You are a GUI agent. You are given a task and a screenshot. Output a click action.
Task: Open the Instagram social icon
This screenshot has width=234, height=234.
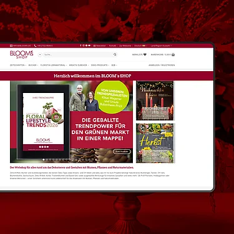(x=84, y=46)
